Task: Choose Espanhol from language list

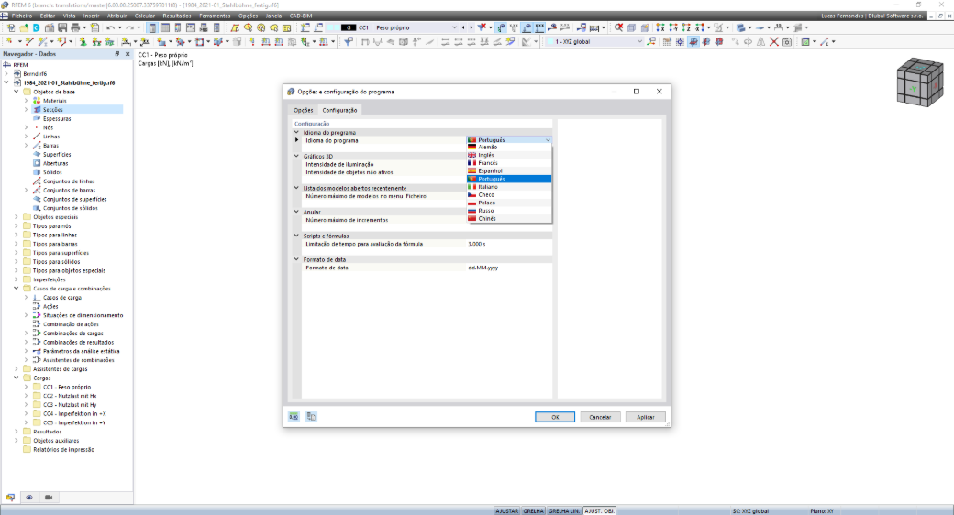Action: [509, 170]
